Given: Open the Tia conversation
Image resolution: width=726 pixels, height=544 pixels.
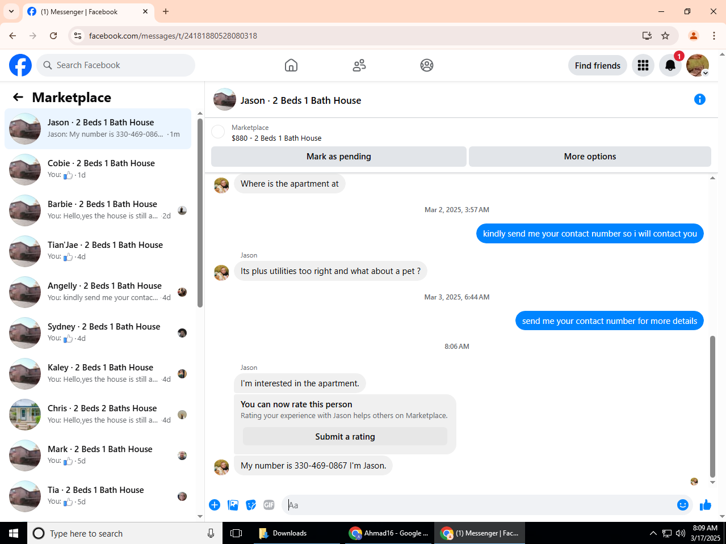Looking at the screenshot, I should click(x=98, y=496).
